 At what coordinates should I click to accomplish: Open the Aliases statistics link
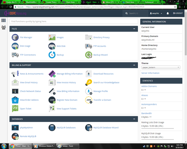145,95
